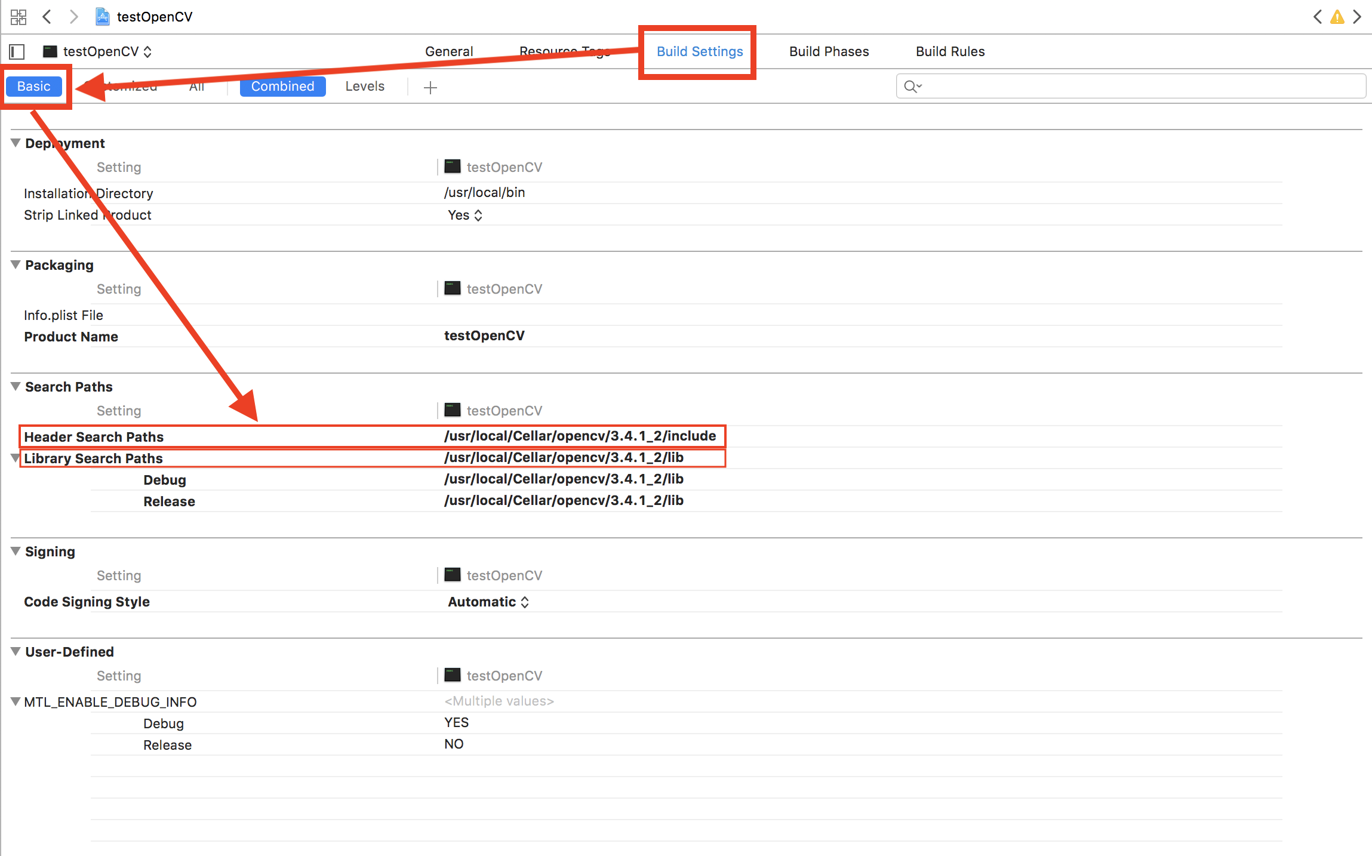Screen dimensions: 1372x856
Task: Open the Build Rules tab
Action: coord(950,52)
